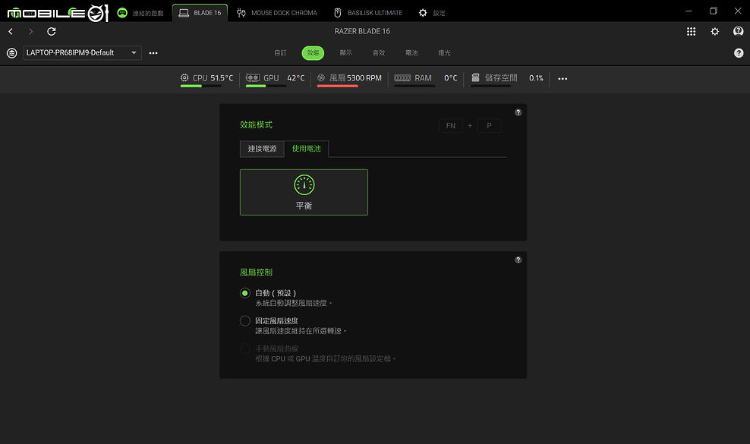The width and height of the screenshot is (750, 444).
Task: Open the feedback/support chat icon
Action: tap(738, 32)
